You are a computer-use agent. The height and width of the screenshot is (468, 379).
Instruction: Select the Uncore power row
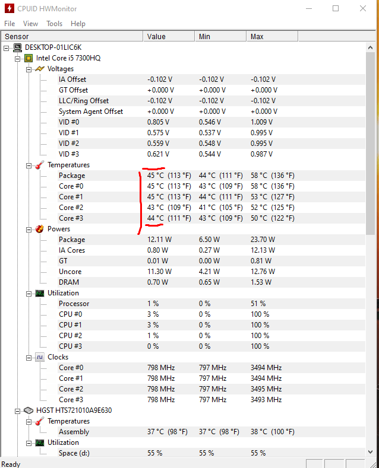click(x=211, y=272)
